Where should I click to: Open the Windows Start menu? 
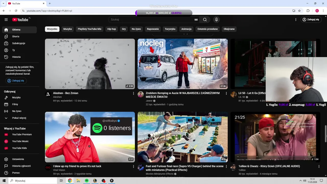tap(4, 181)
